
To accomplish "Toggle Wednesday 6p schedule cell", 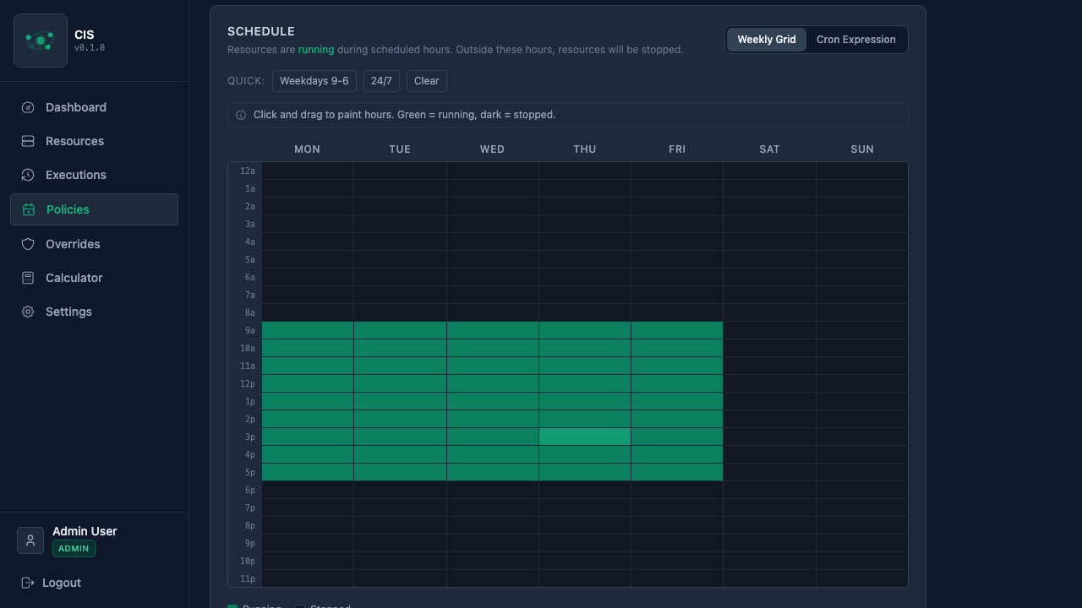I will (x=492, y=490).
